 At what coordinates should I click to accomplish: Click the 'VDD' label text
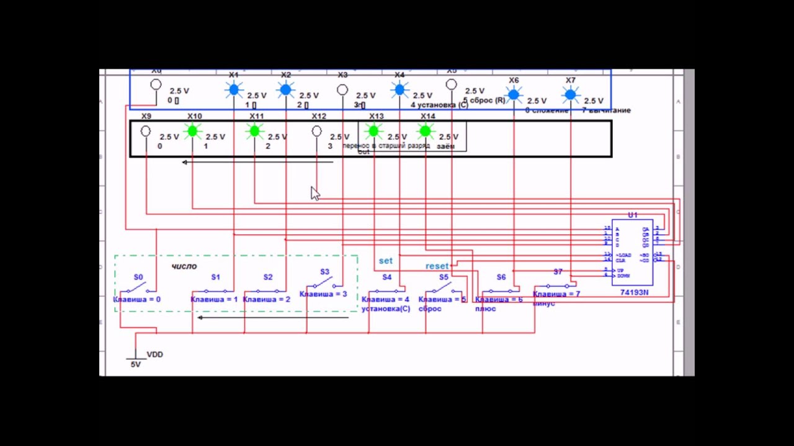[x=155, y=354]
